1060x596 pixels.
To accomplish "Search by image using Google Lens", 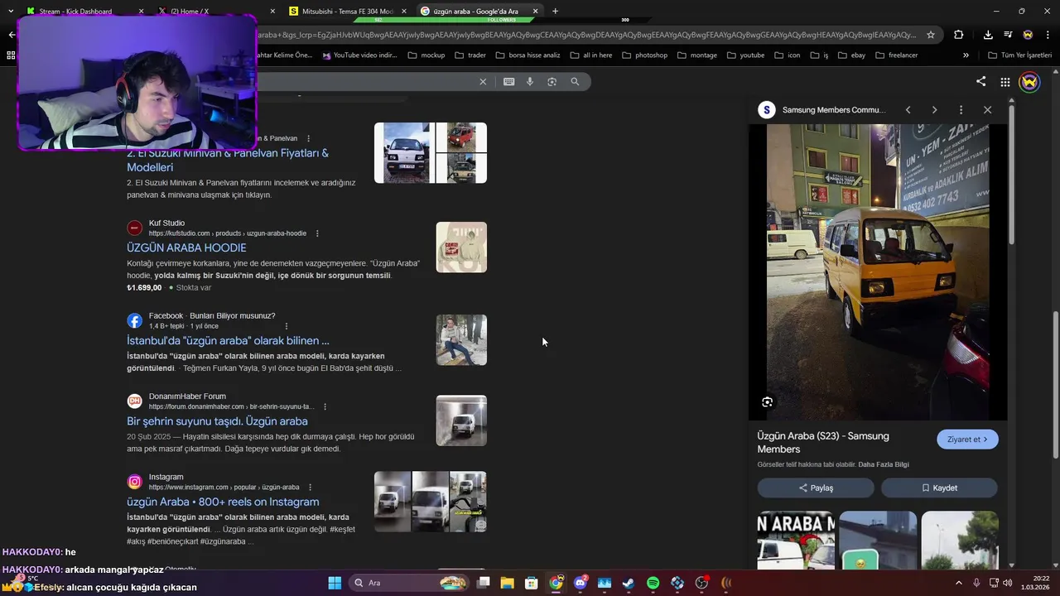I will (552, 82).
